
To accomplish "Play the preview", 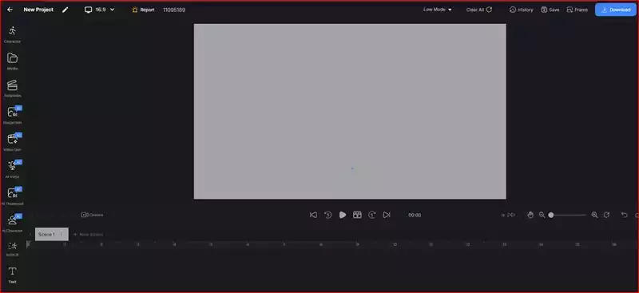I will tap(343, 215).
